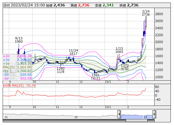This screenshot has height=125, width=174.
Task: Click the 1/23 1665 high label
Action: point(119,50)
